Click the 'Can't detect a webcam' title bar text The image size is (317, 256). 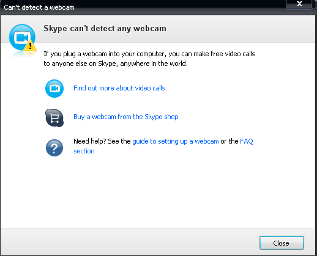(39, 7)
